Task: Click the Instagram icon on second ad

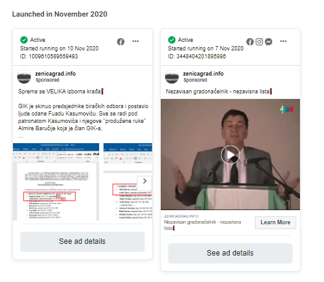Action: [x=259, y=42]
